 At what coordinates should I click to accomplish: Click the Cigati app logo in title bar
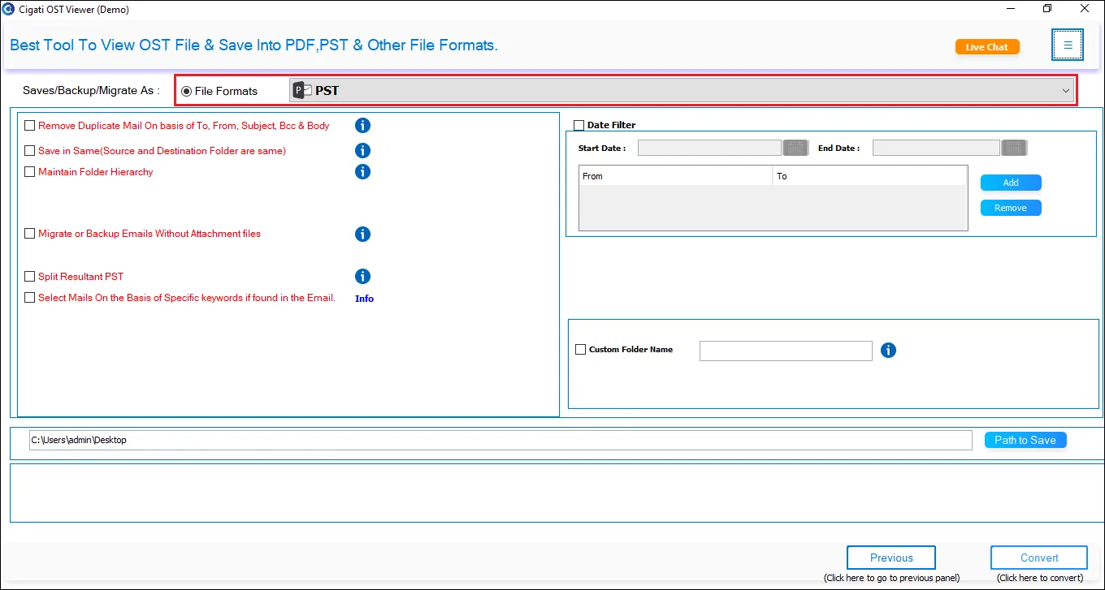pyautogui.click(x=9, y=10)
